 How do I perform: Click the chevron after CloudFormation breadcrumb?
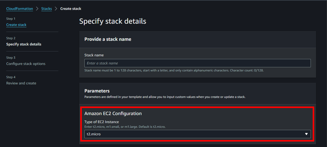pos(37,9)
